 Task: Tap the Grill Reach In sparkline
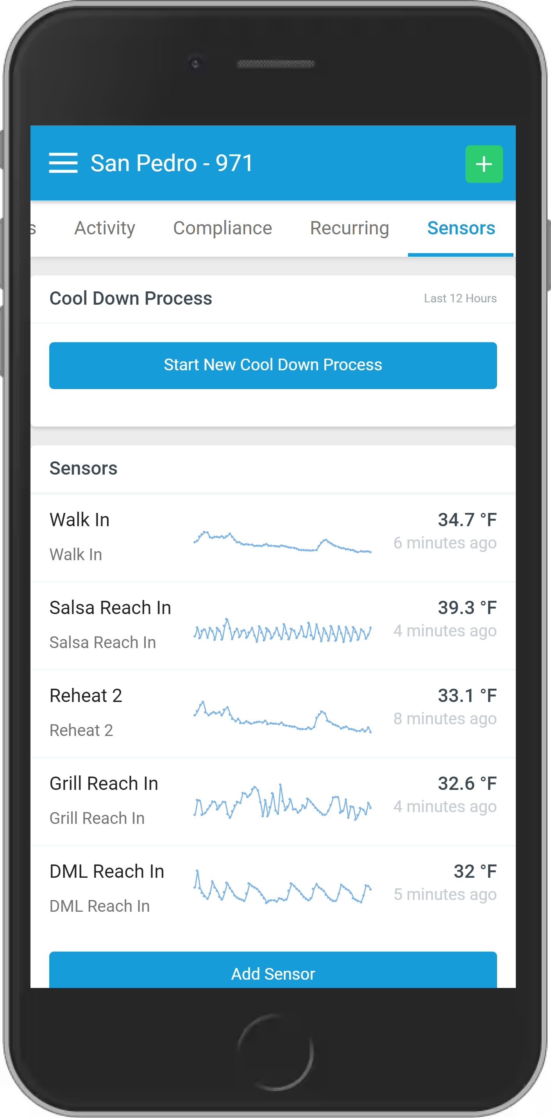pyautogui.click(x=282, y=805)
